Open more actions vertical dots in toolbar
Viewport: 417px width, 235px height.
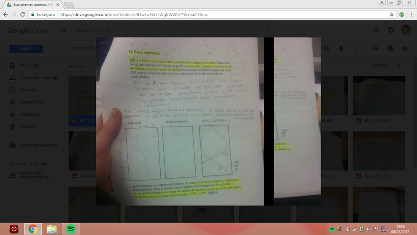(x=356, y=48)
